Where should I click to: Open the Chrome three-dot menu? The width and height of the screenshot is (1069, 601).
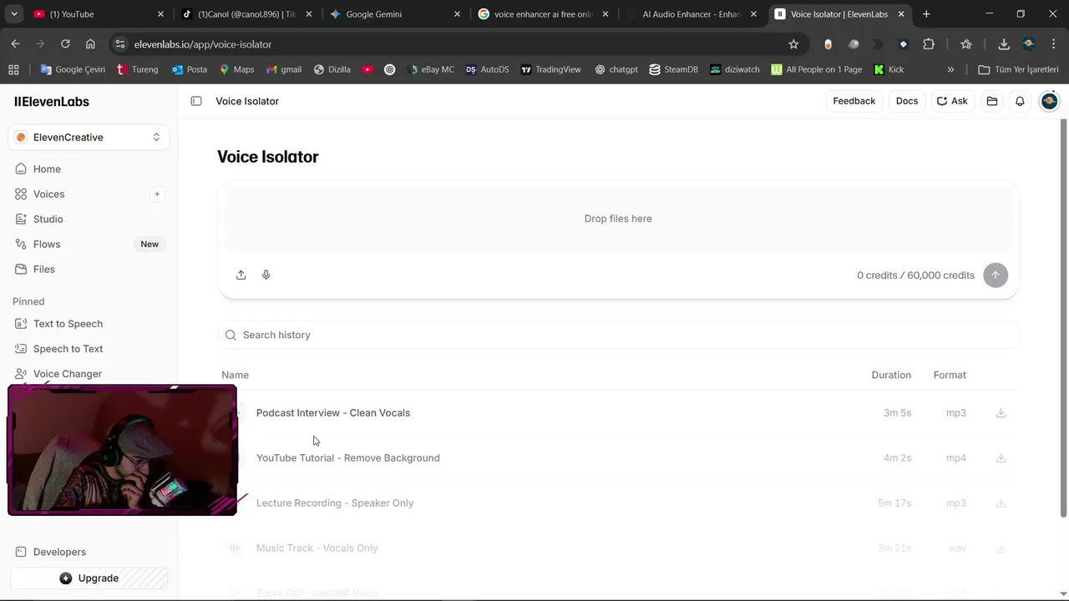pyautogui.click(x=1054, y=44)
